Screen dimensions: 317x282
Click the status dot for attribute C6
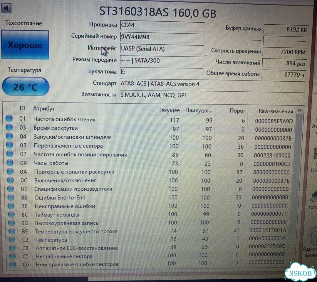pos(13,264)
